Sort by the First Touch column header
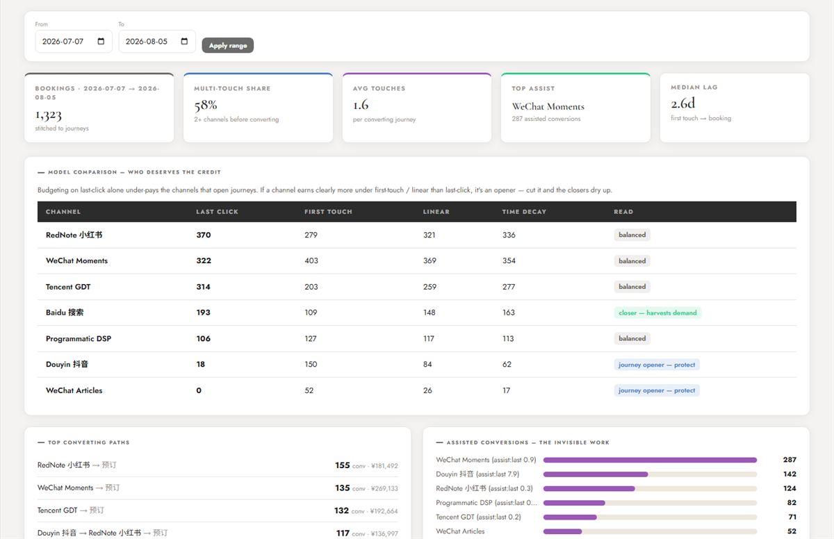The image size is (834, 539). coord(328,212)
